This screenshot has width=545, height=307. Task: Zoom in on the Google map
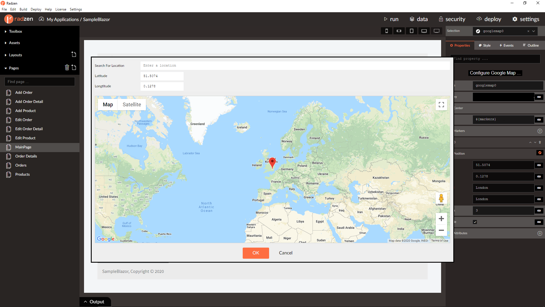click(x=441, y=219)
